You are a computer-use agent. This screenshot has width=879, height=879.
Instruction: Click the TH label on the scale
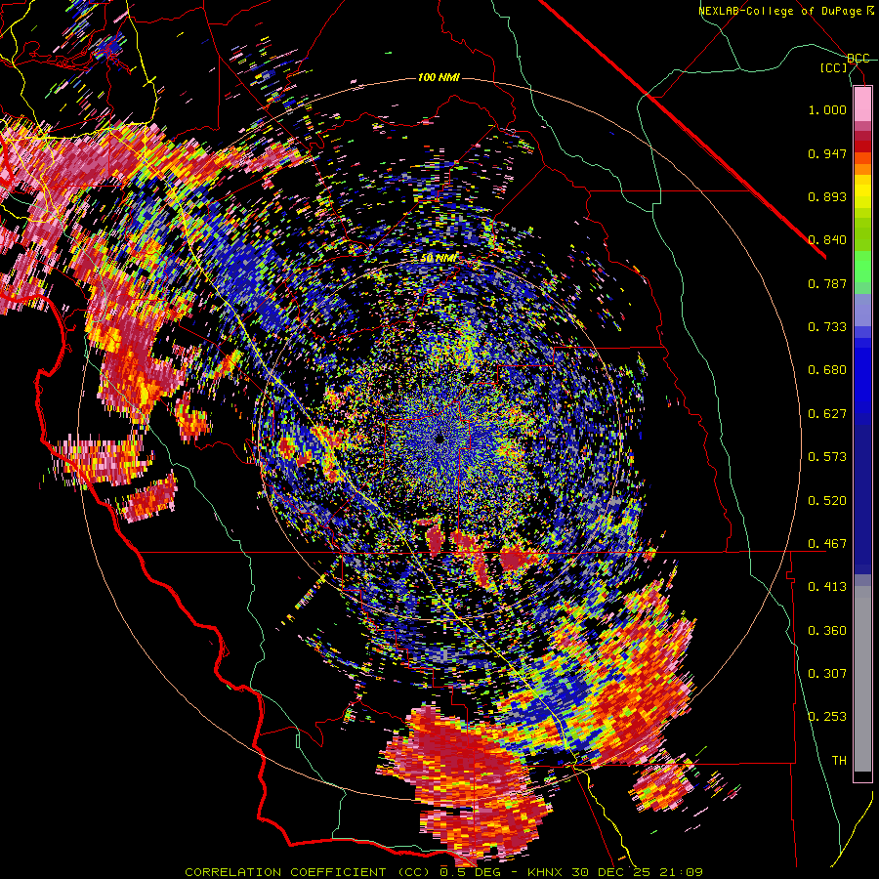(839, 761)
